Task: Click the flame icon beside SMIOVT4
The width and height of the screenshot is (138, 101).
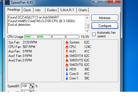Action: [x=67, y=56]
